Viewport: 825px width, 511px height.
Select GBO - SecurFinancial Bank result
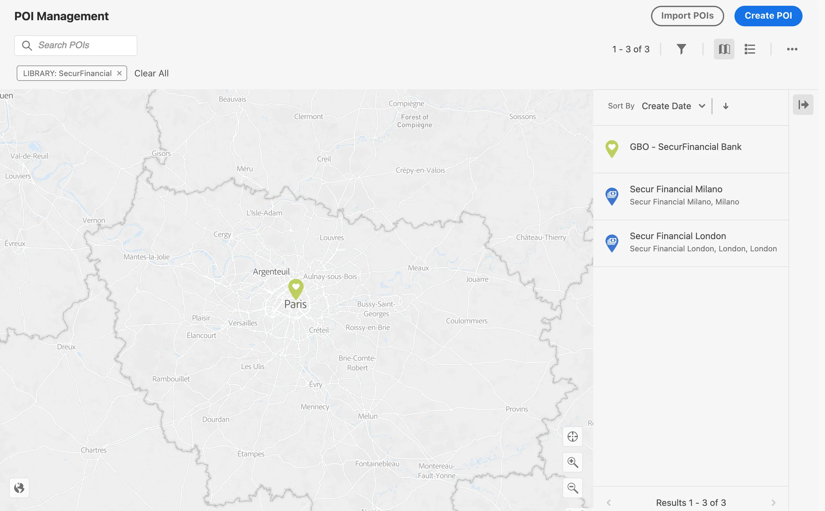click(691, 149)
